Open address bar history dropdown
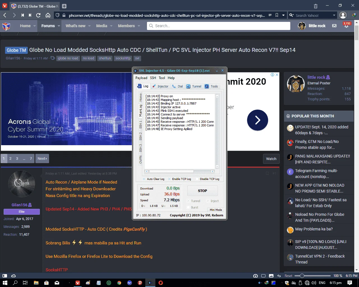The height and width of the screenshot is (287, 359). click(x=284, y=15)
